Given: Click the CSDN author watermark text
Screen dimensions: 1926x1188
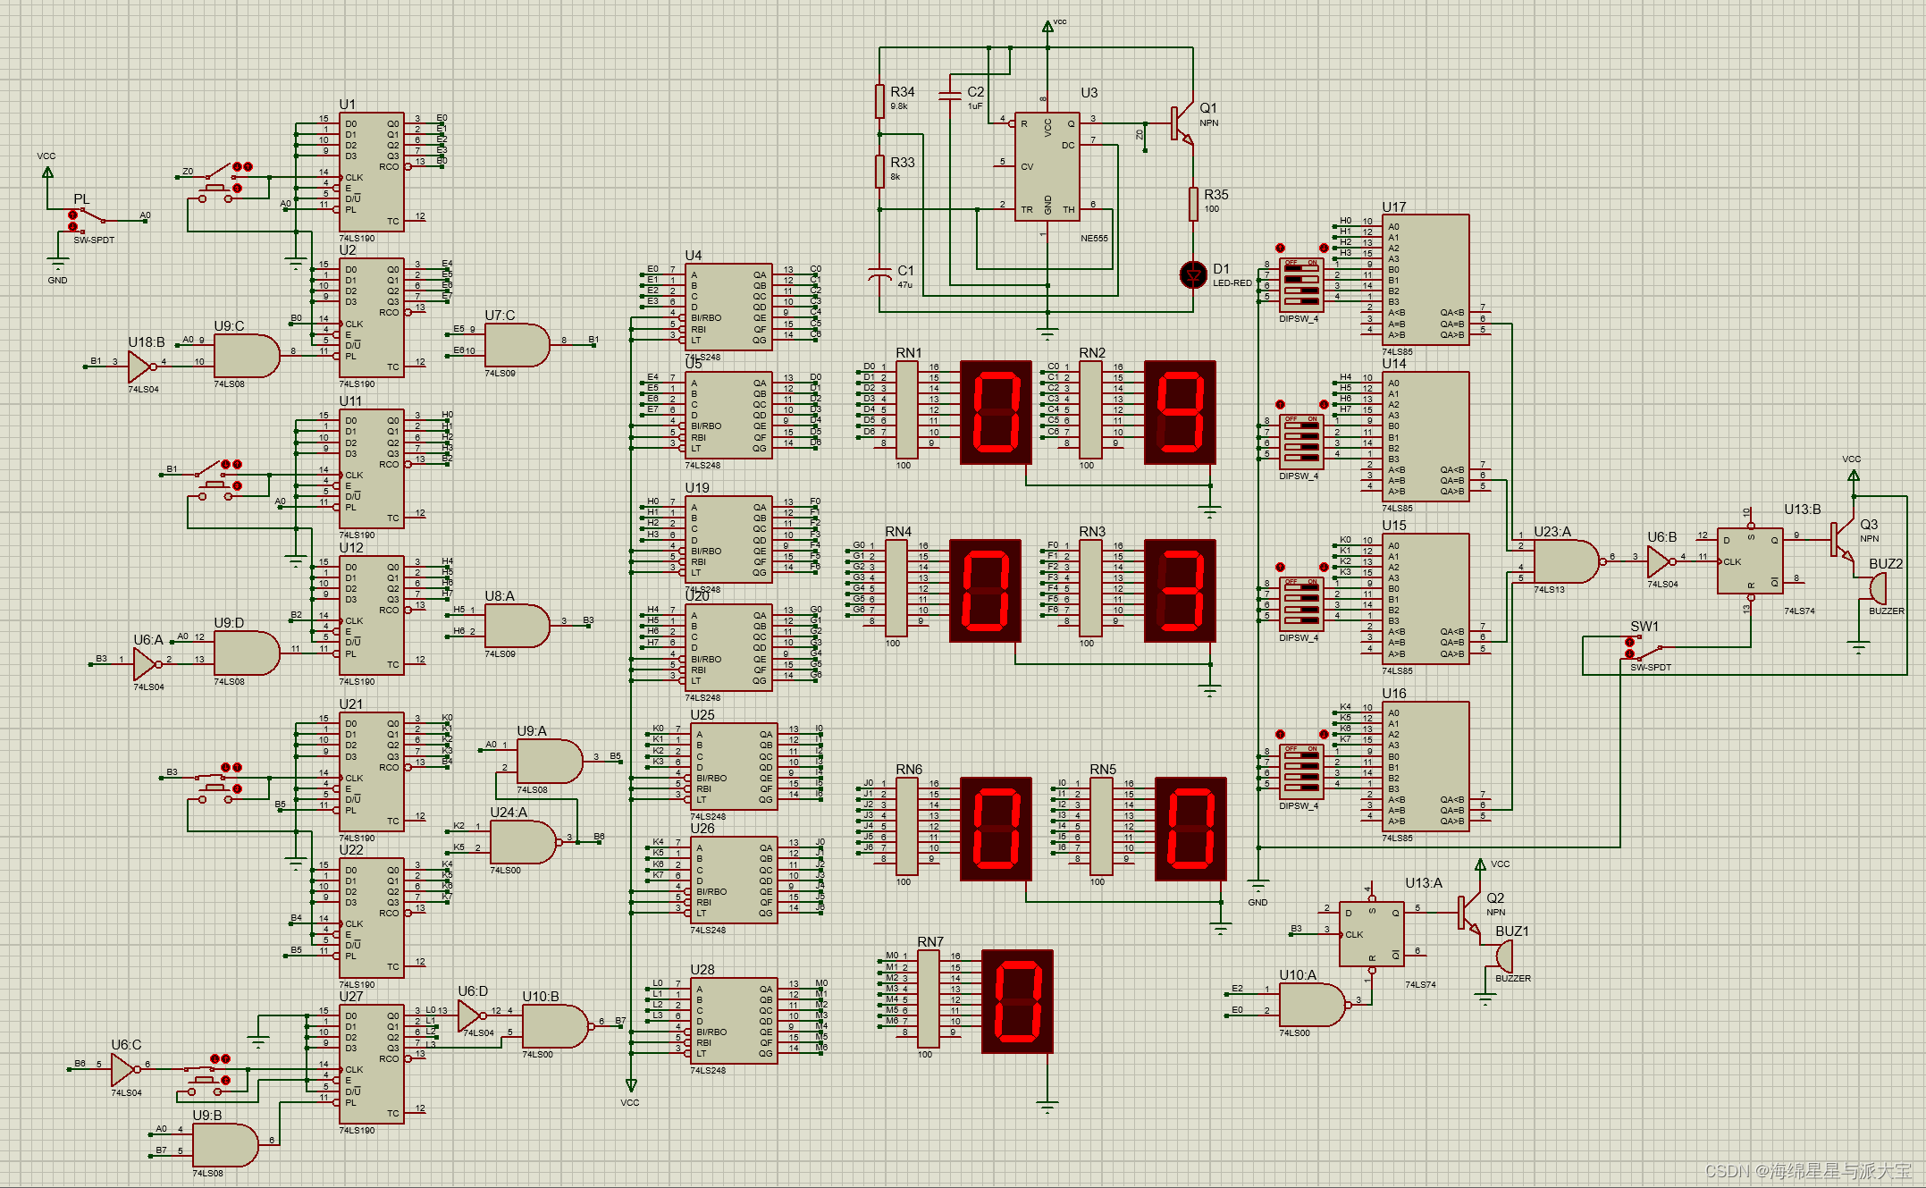Looking at the screenshot, I should [1808, 1170].
